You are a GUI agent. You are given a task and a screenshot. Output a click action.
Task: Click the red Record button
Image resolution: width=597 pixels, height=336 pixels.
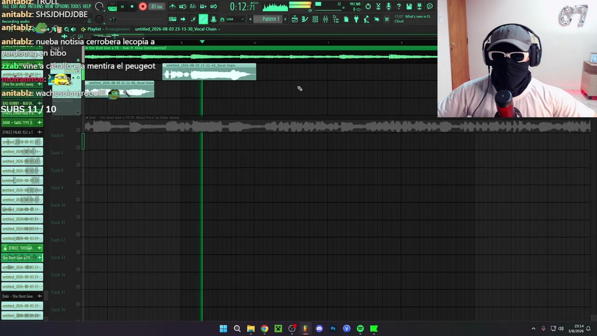[143, 7]
